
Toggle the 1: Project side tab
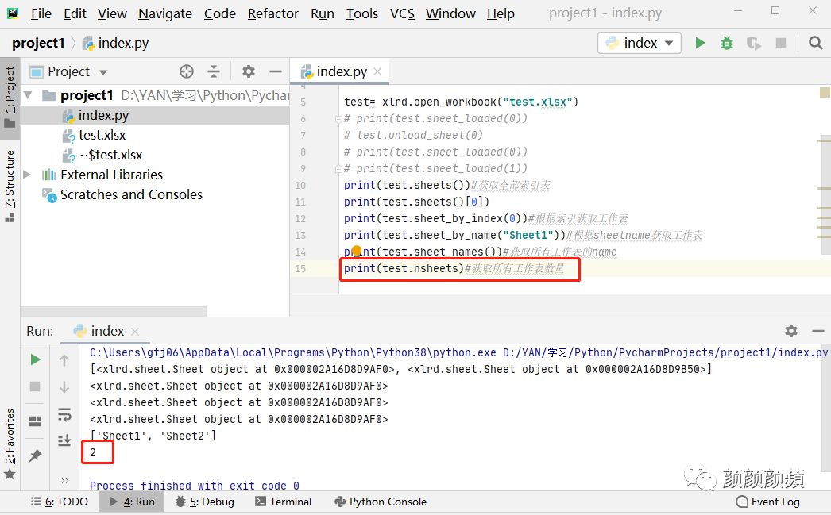pos(10,98)
